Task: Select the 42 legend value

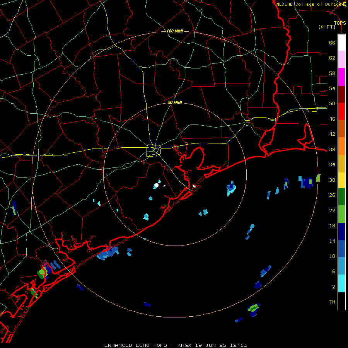Action: click(332, 134)
